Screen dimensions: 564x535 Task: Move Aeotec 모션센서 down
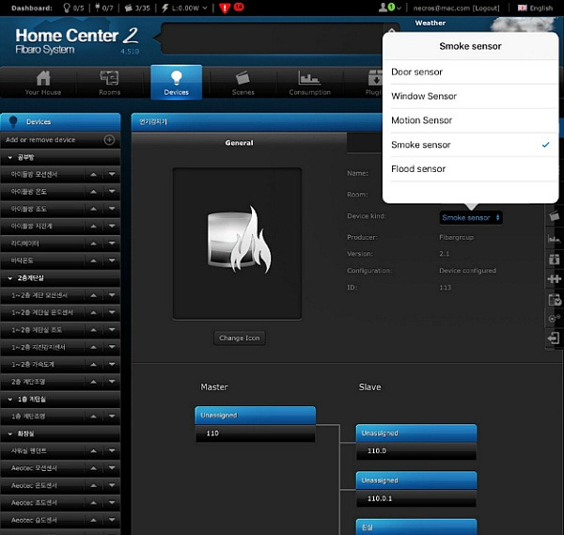112,468
